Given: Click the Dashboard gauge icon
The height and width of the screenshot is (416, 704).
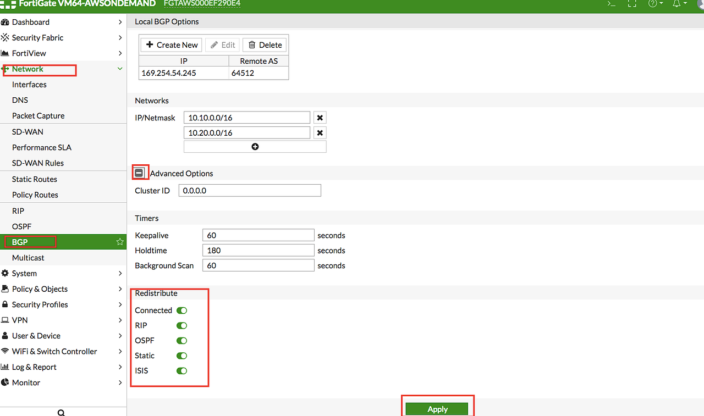Looking at the screenshot, I should pyautogui.click(x=5, y=22).
